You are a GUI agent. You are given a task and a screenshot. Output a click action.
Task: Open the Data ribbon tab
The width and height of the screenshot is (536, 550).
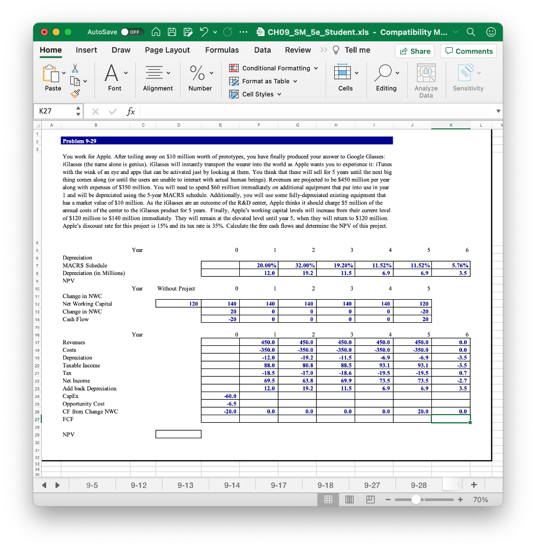[x=262, y=50]
